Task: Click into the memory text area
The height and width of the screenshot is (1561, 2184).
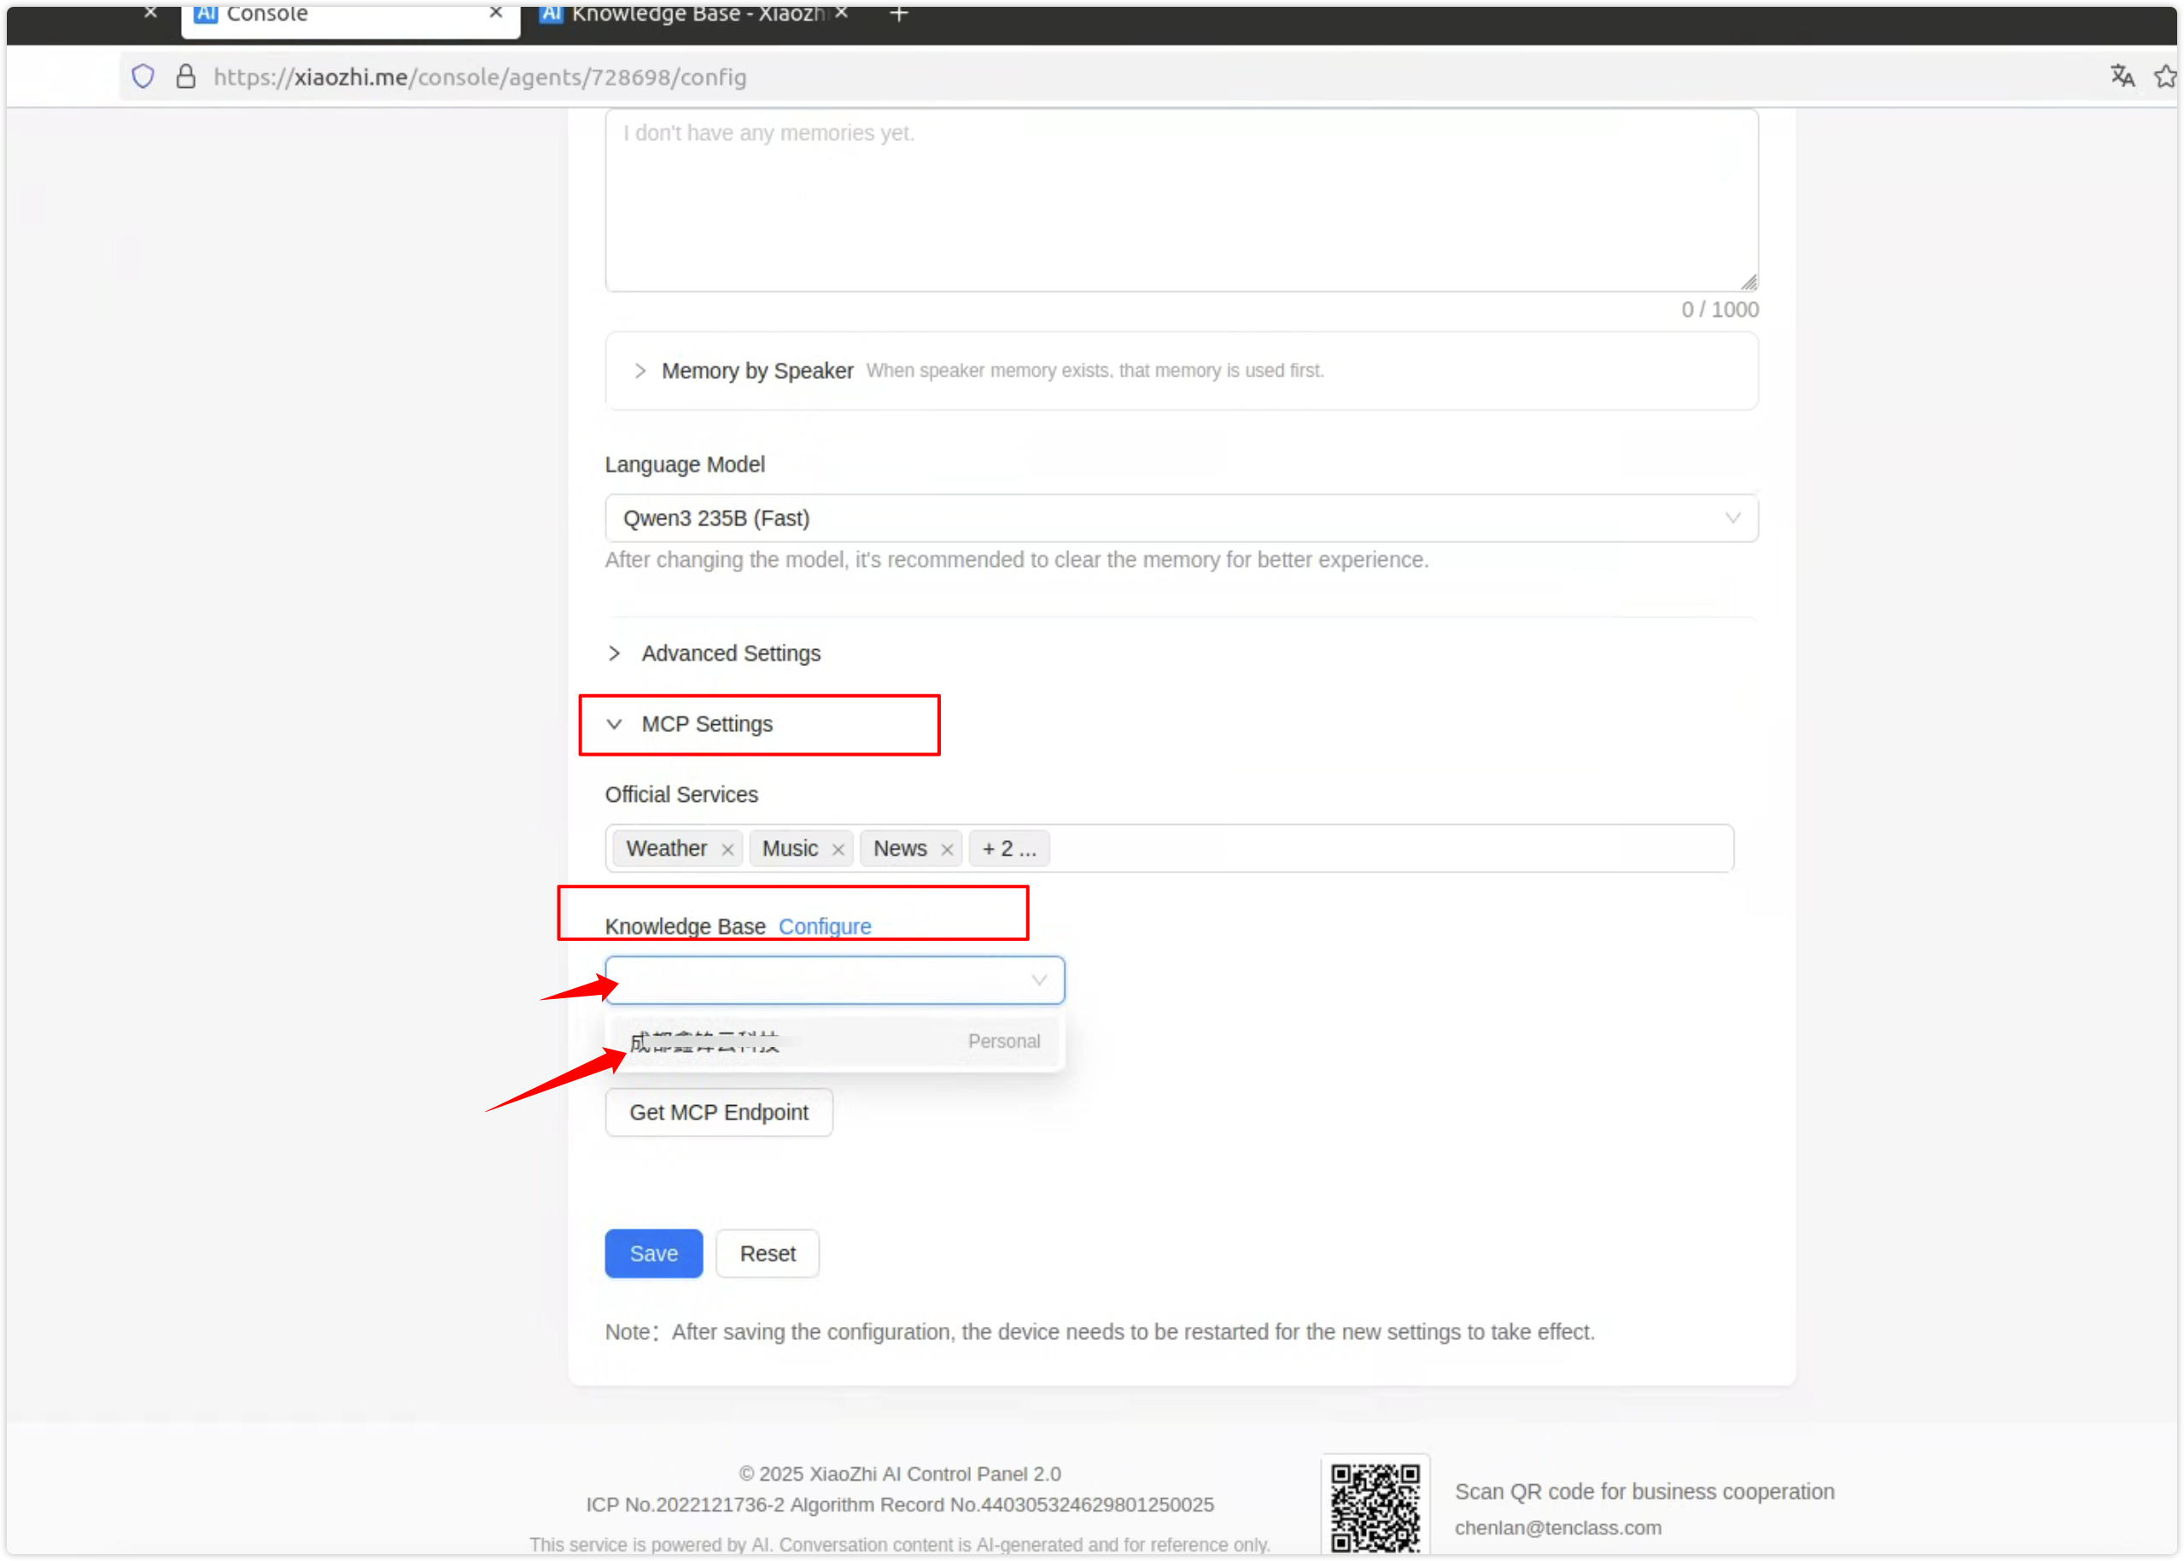Action: click(1182, 200)
